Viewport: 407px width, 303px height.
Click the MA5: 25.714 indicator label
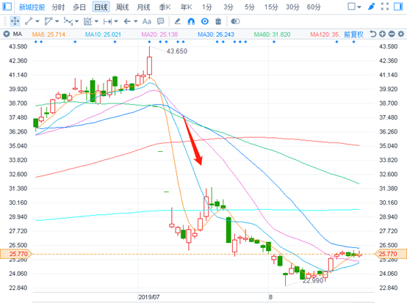[x=48, y=34]
